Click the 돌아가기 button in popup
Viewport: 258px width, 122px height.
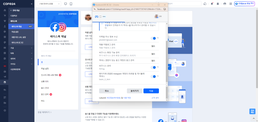(135, 91)
